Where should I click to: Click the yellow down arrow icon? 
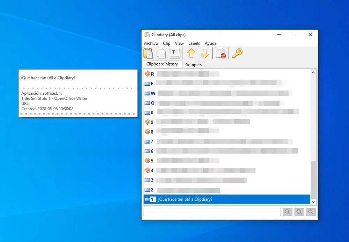205,53
